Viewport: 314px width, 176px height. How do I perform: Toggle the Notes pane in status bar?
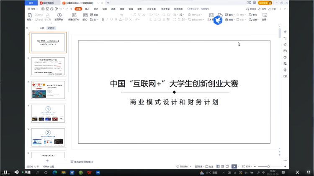coord(198,166)
